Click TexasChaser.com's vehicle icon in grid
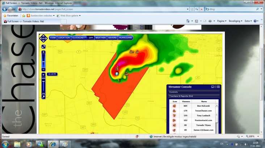The width and height of the screenshot is (265, 148). [x=174, y=111]
